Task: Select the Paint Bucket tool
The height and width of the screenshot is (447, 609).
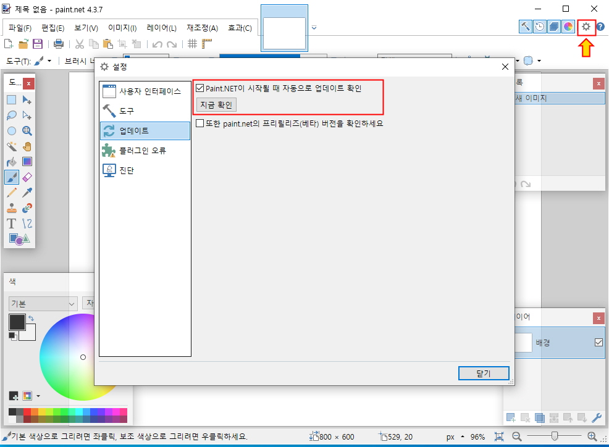Action: point(12,162)
